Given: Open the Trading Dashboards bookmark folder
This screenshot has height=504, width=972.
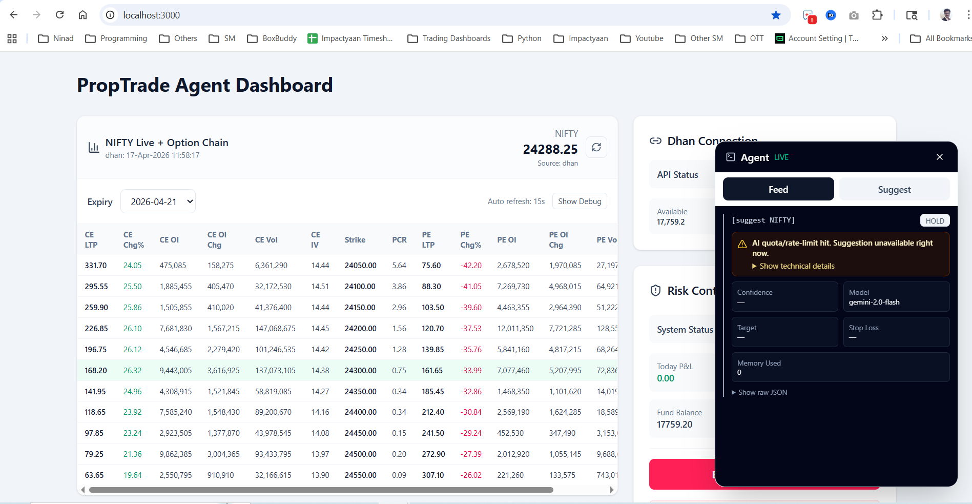Looking at the screenshot, I should click(448, 38).
